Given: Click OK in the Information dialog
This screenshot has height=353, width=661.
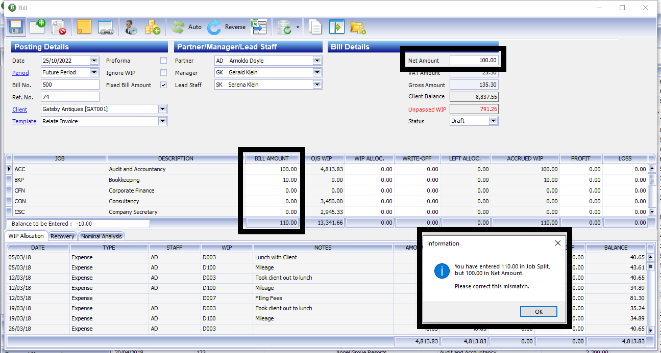Looking at the screenshot, I should tap(538, 312).
